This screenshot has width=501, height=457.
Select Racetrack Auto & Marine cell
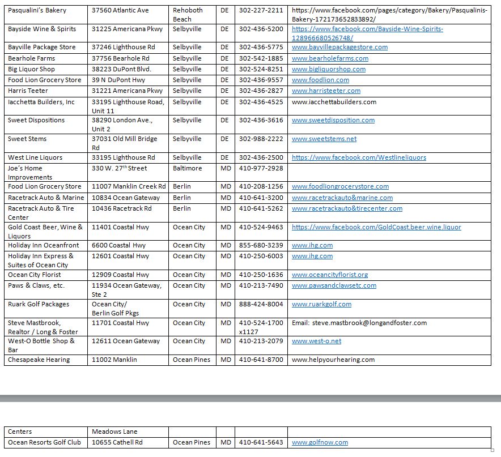(46, 198)
